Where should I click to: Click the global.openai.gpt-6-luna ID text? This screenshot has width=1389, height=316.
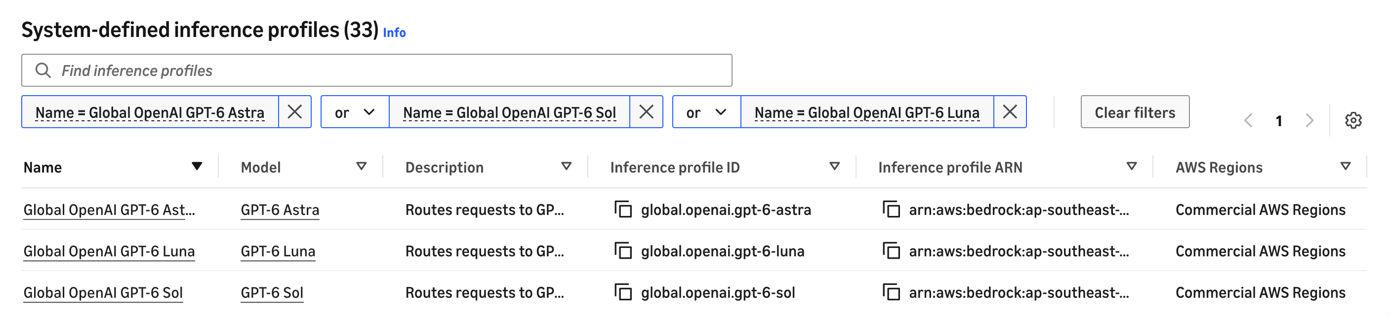(723, 251)
